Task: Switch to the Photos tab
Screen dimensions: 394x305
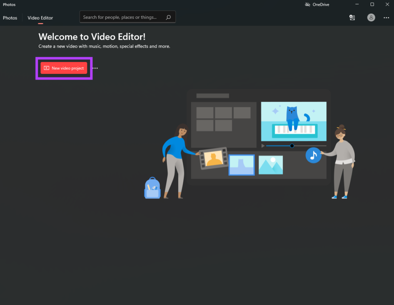Action: [x=10, y=18]
